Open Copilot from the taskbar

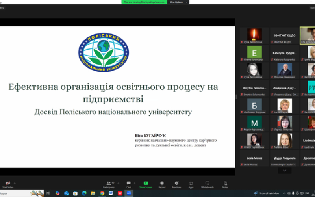57,193
